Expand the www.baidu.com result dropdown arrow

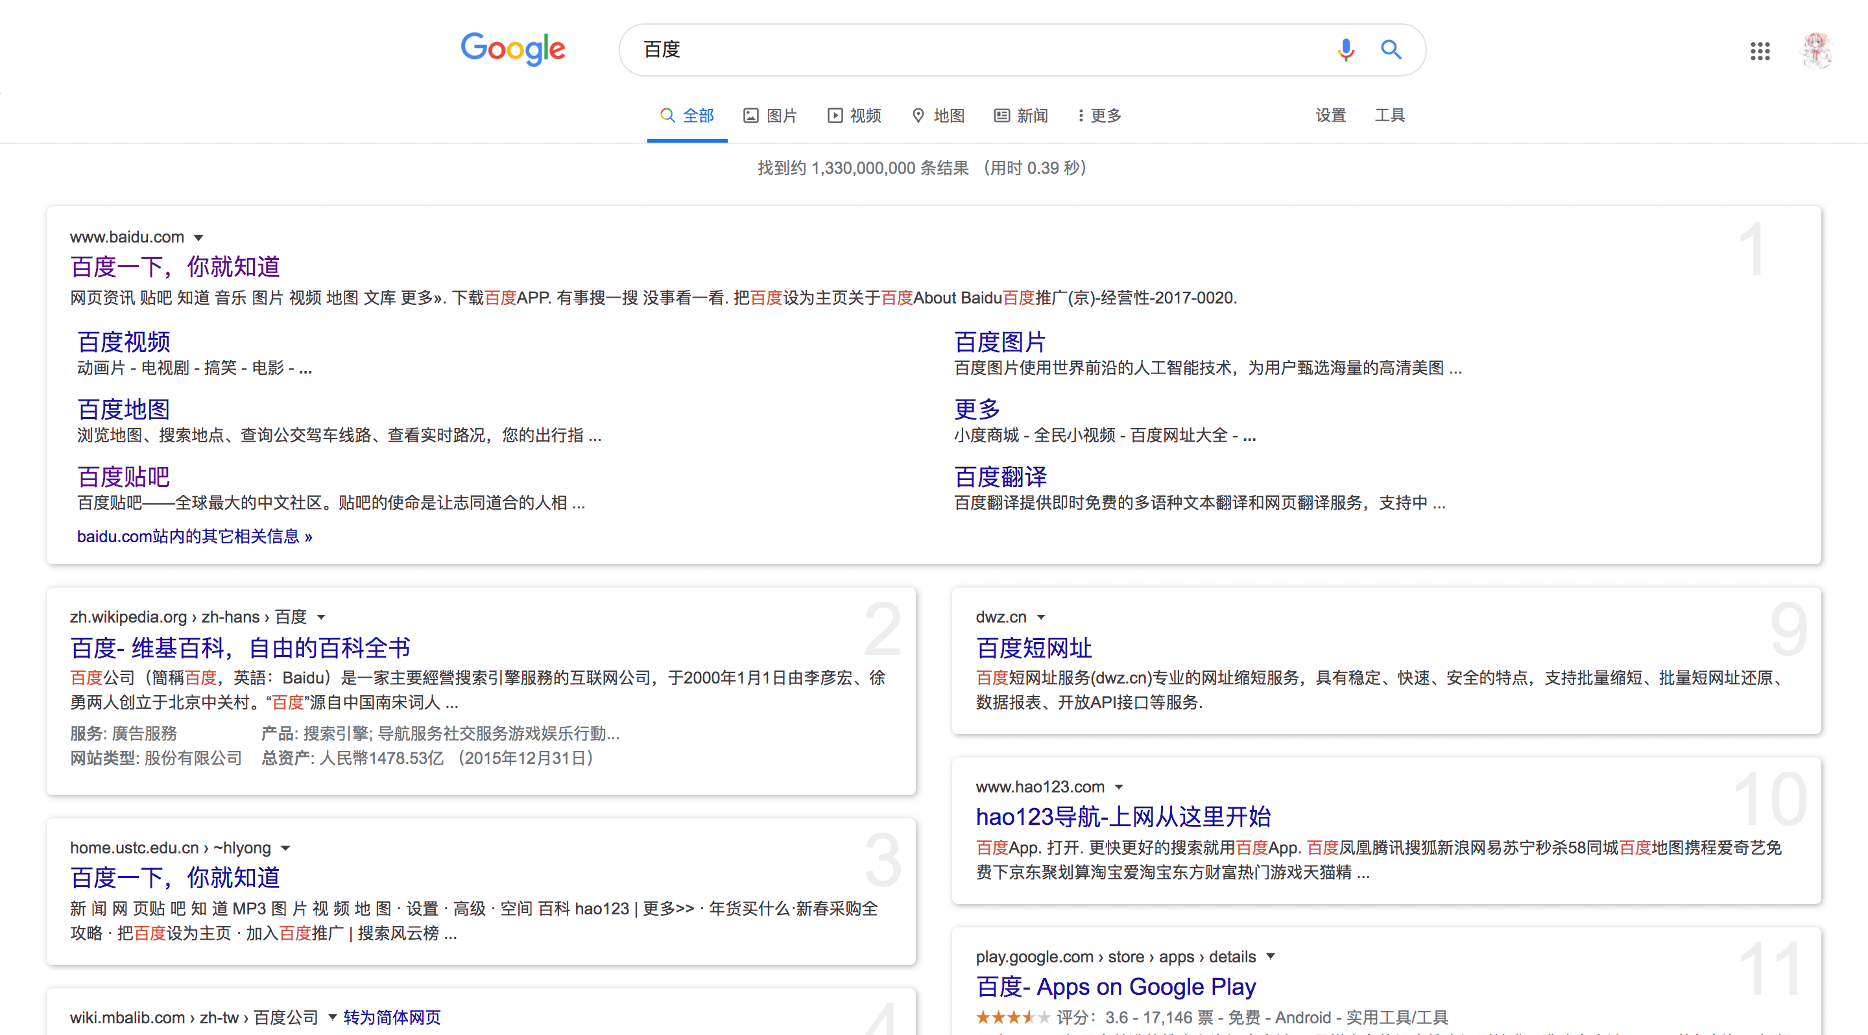[198, 237]
